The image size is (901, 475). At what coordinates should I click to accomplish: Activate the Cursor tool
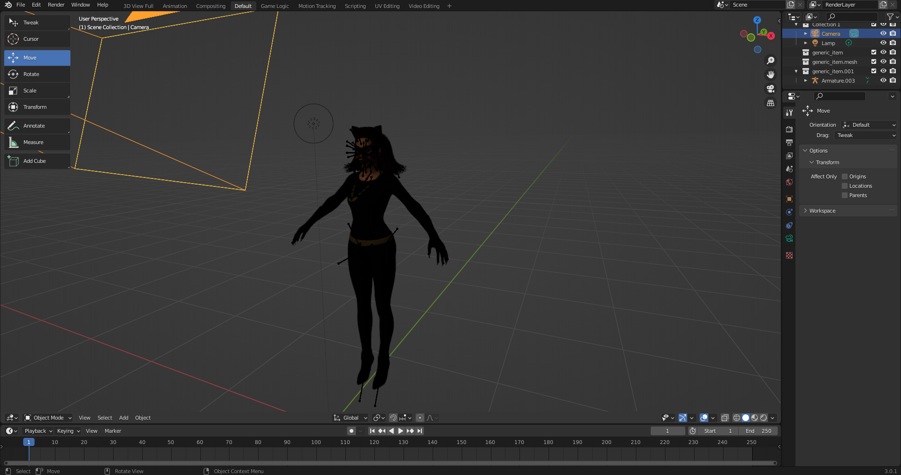37,39
